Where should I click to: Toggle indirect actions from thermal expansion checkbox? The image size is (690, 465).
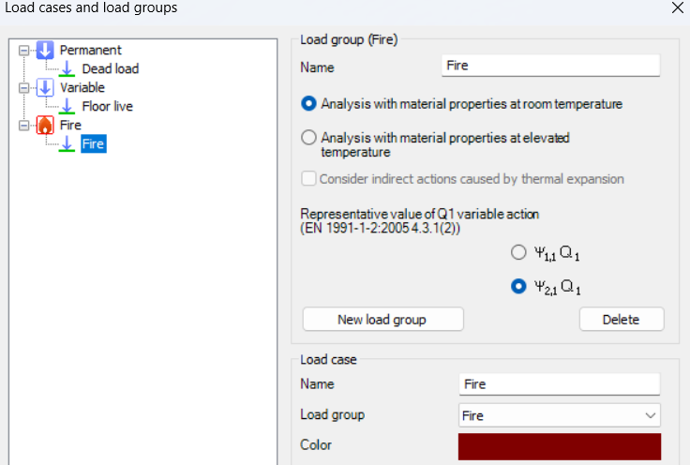coord(308,179)
